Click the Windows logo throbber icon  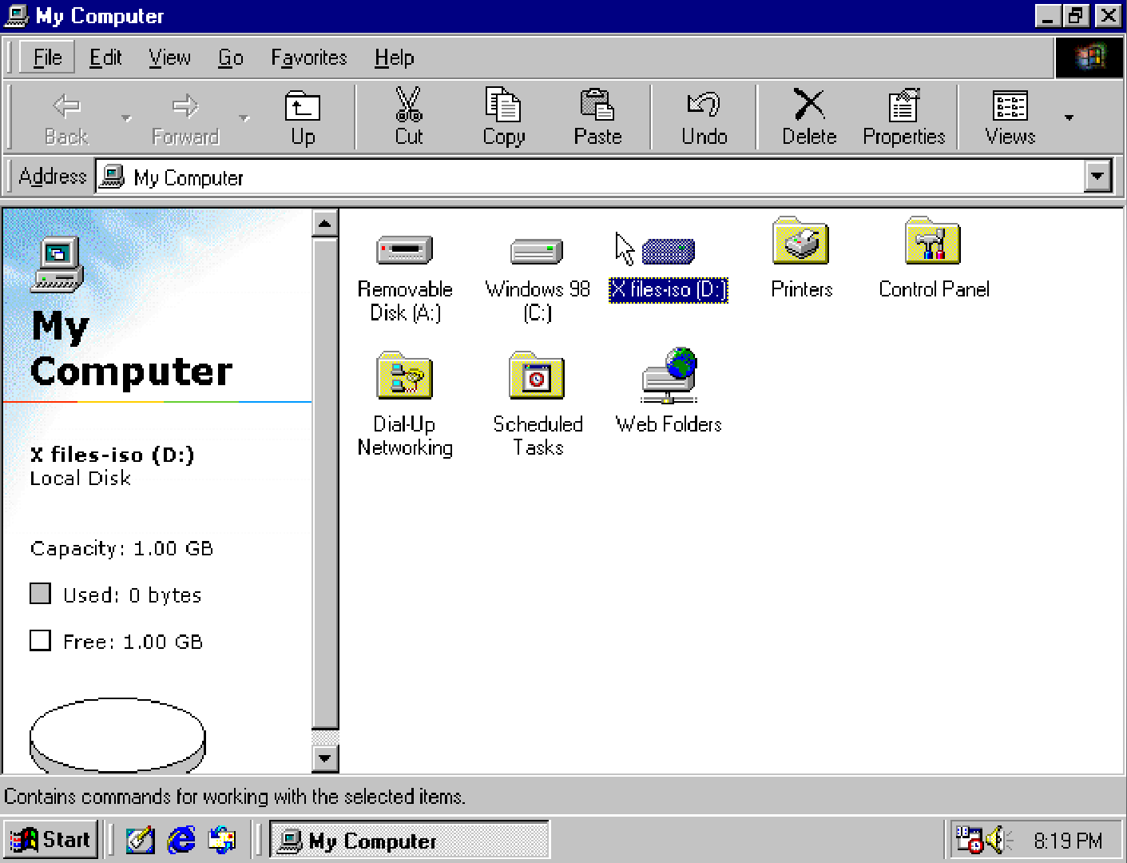pos(1089,57)
